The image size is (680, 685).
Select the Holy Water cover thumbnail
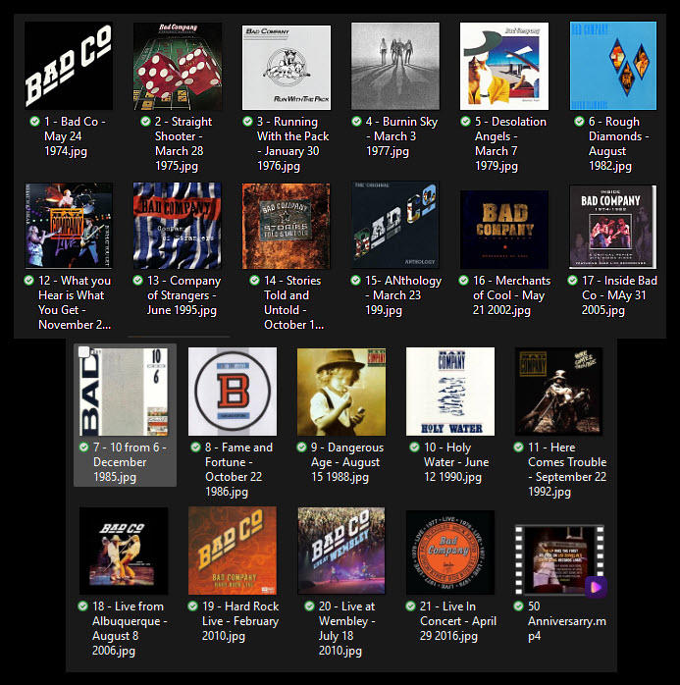pos(450,392)
